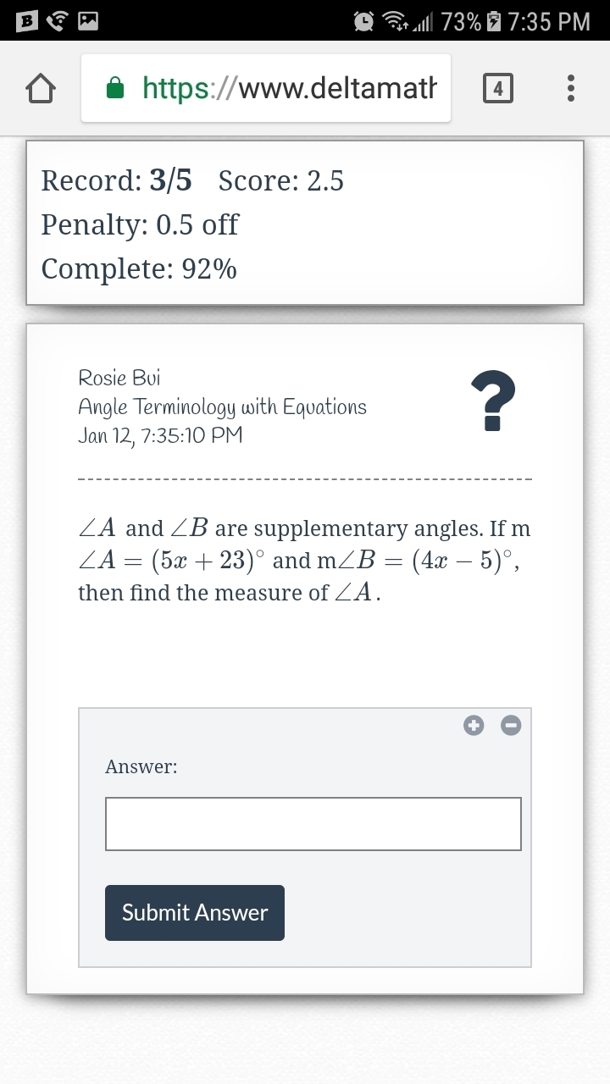The image size is (610, 1084).
Task: Open the browser three-dot overflow menu
Action: tap(571, 88)
